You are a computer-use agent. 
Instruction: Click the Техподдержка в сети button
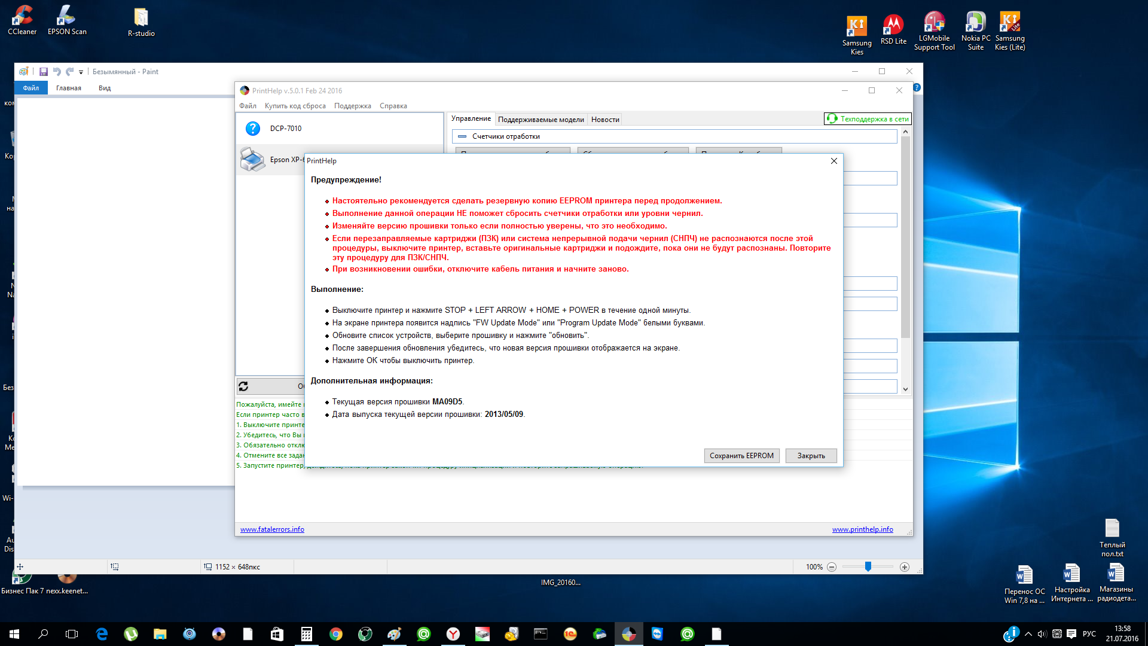(x=868, y=119)
